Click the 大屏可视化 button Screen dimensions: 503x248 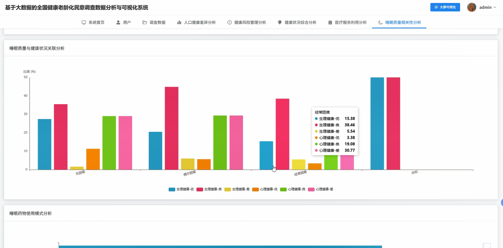point(445,7)
